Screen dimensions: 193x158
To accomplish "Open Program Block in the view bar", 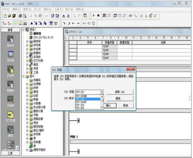I will [10, 41].
